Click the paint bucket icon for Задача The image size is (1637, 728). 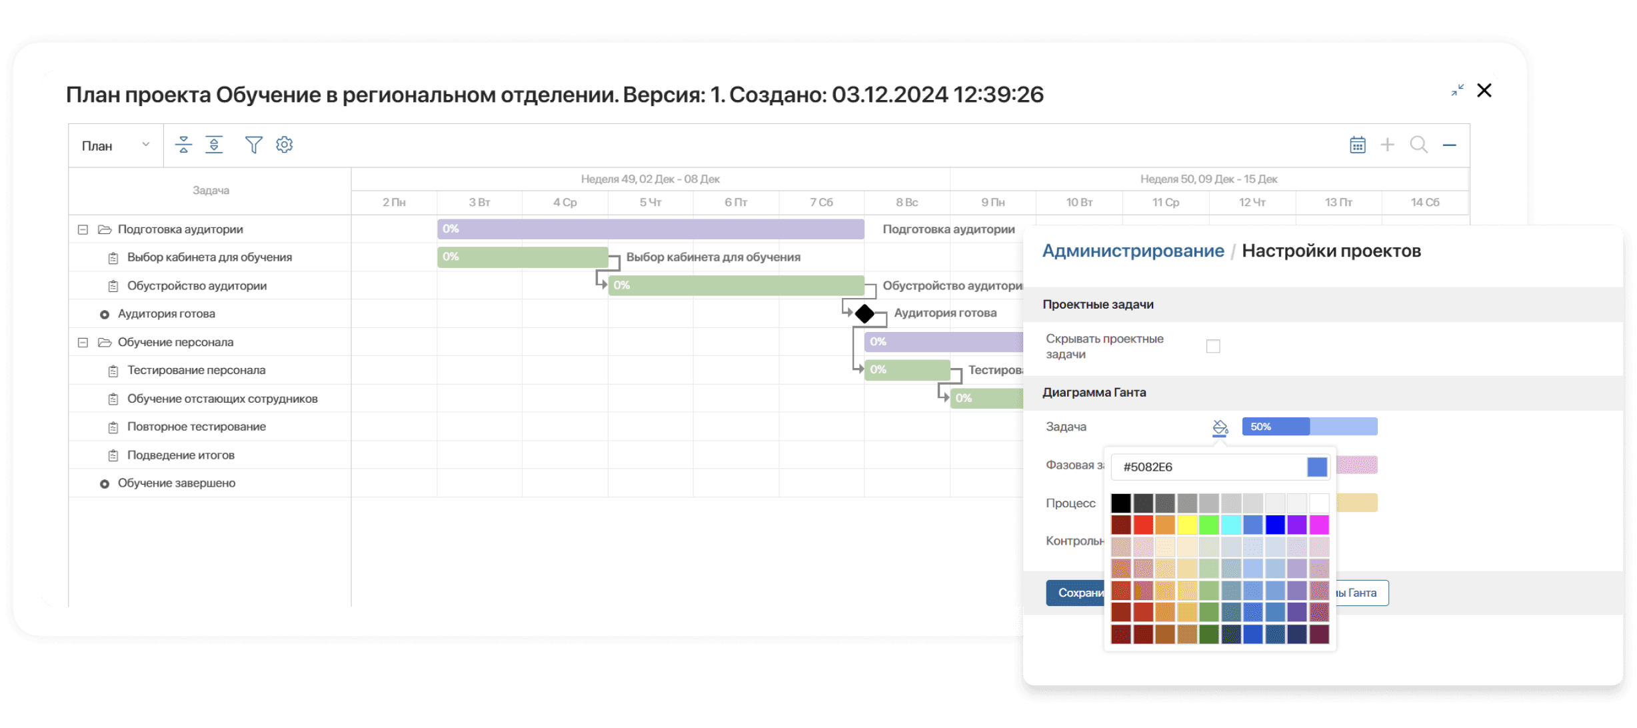click(1220, 427)
